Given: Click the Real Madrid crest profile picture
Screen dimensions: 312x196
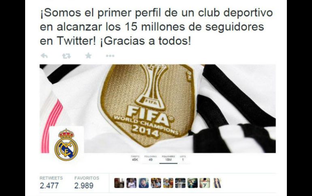Looking at the screenshot, I should [66, 144].
